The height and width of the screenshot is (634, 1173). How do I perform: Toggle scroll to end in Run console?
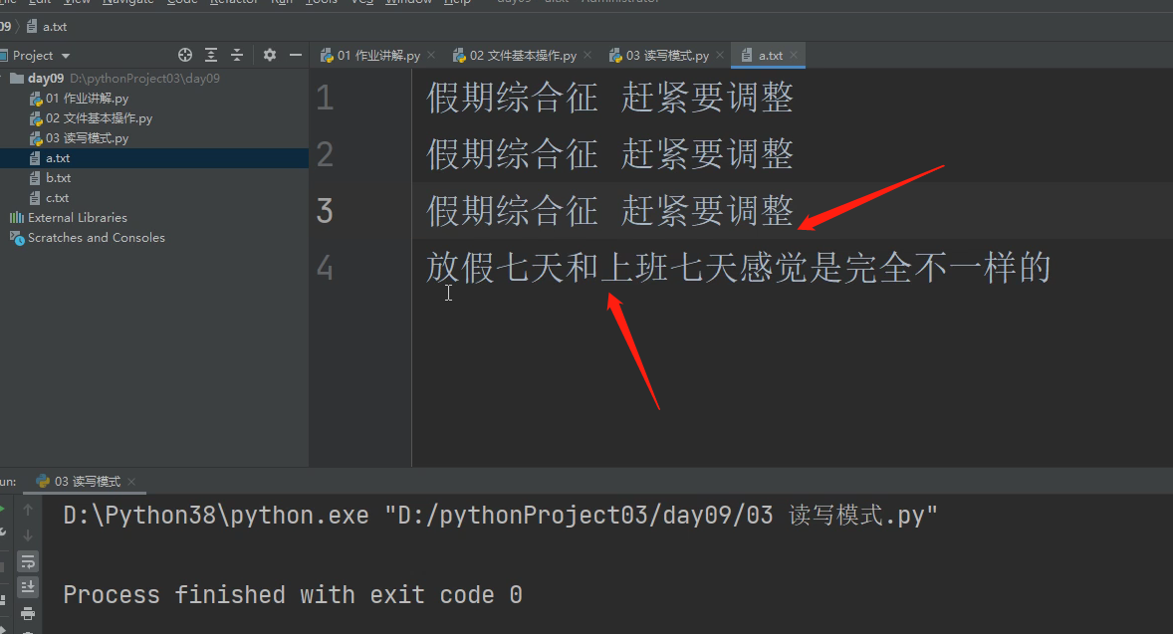28,587
